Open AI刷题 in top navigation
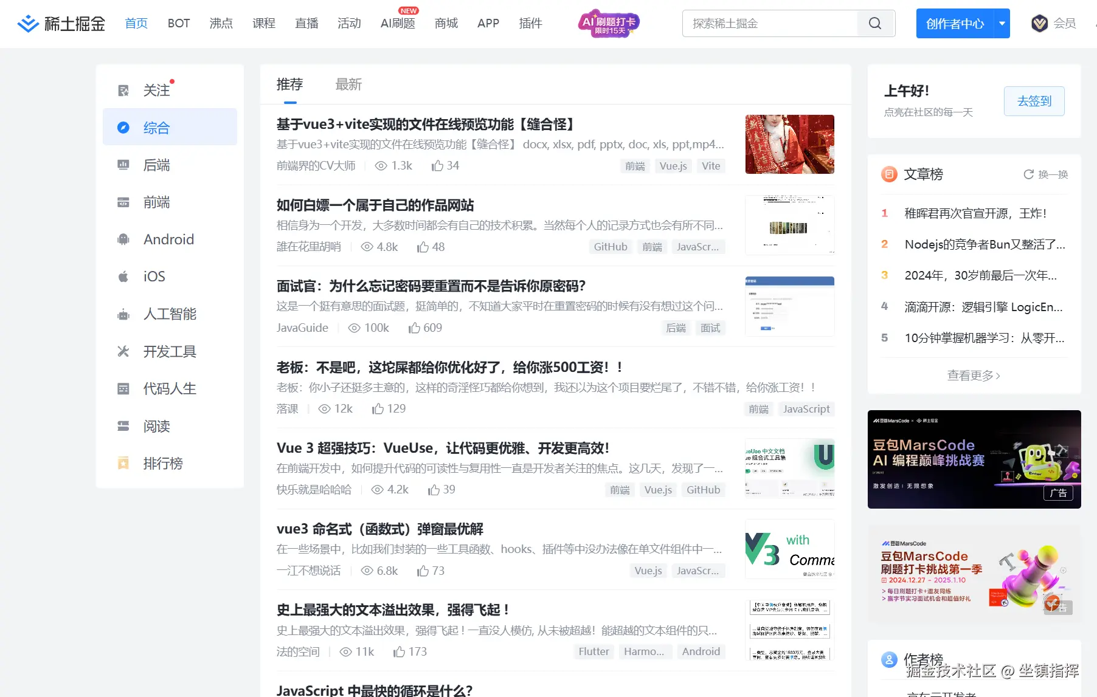 [x=398, y=23]
